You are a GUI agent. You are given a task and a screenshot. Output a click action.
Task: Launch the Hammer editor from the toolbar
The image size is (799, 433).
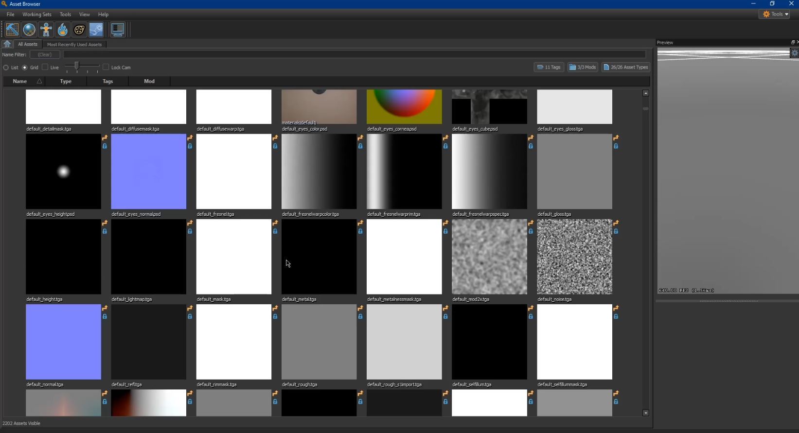pos(13,30)
